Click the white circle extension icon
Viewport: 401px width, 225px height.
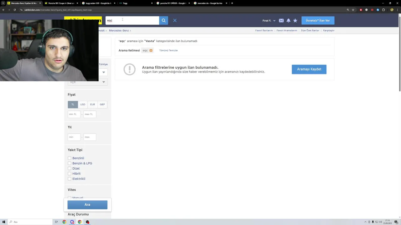pyautogui.click(x=367, y=10)
